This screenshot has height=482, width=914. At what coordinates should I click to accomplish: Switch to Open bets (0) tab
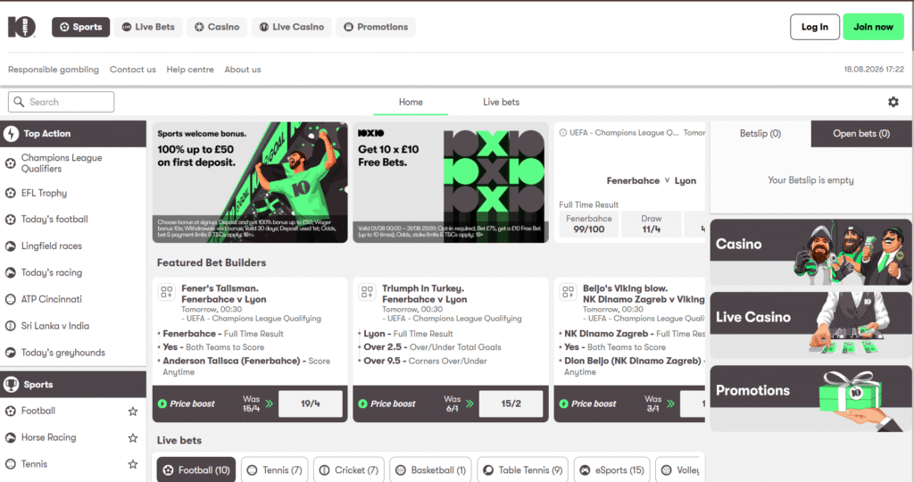click(x=861, y=134)
